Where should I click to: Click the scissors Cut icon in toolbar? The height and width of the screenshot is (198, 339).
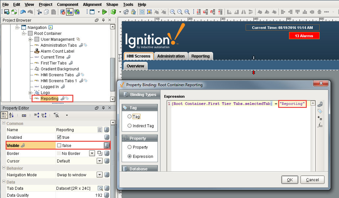(39, 12)
